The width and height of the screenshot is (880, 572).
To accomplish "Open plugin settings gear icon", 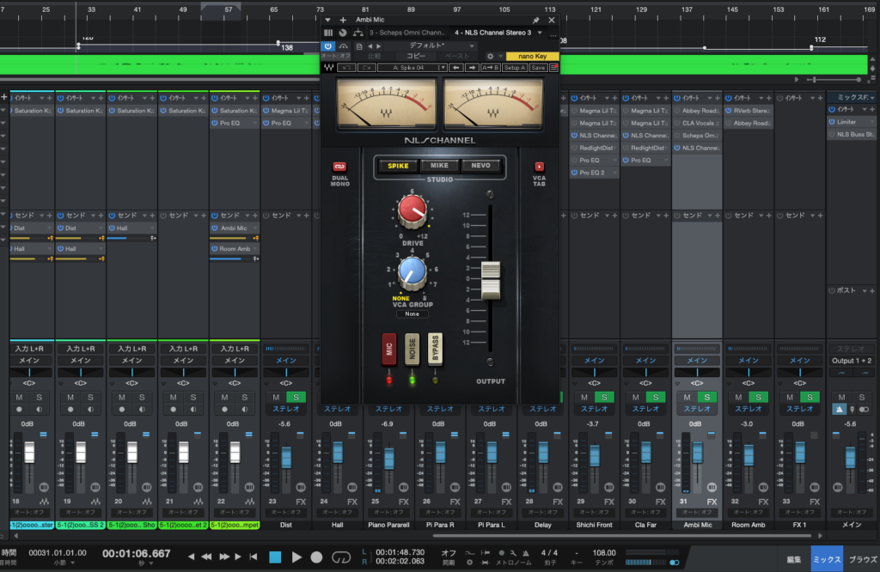I will [490, 56].
